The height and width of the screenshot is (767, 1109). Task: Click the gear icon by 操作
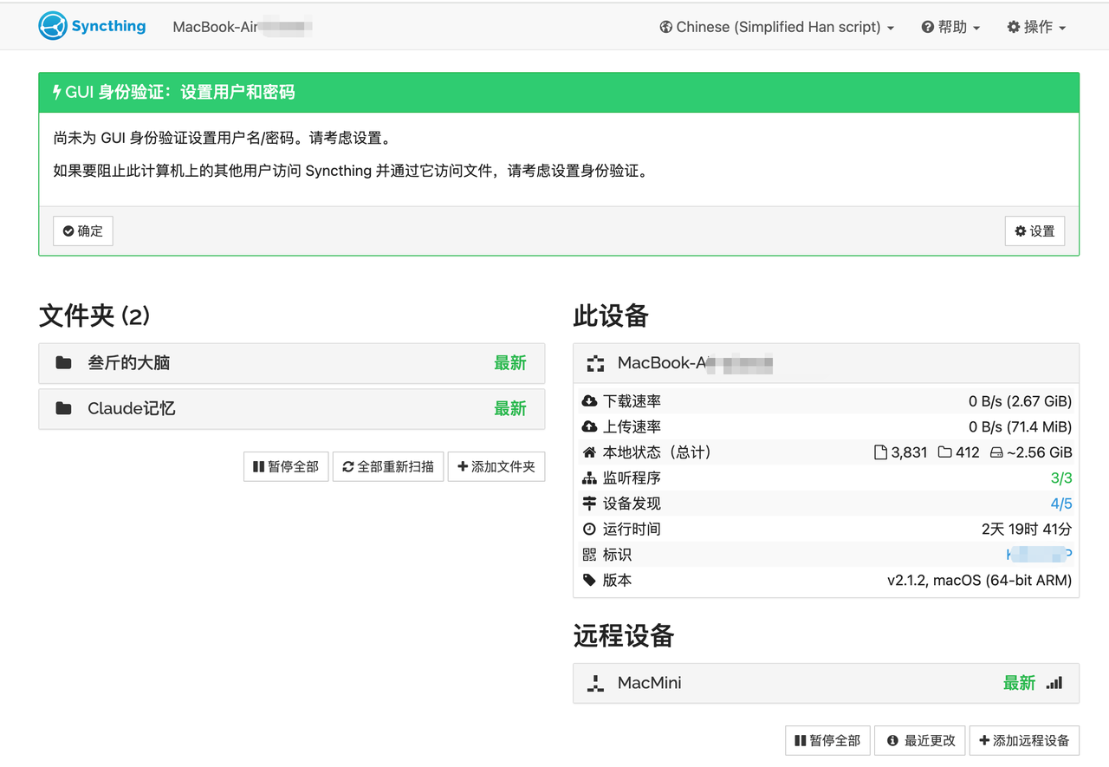pyautogui.click(x=1014, y=27)
